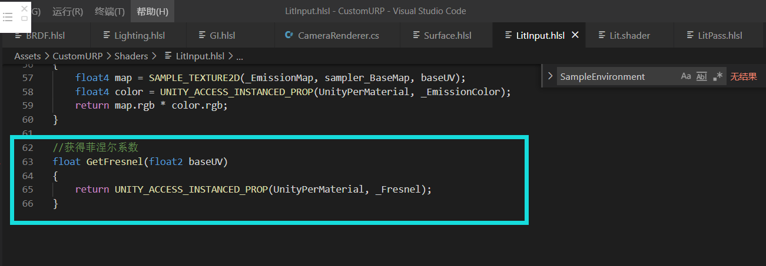
Task: Open the 运行(R) menu
Action: click(x=68, y=11)
